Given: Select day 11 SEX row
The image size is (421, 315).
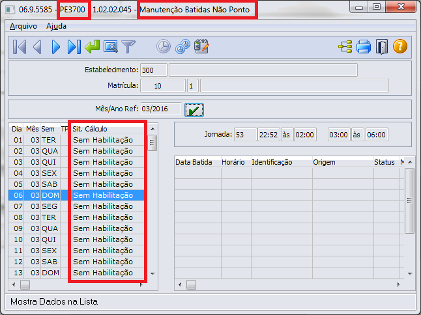Looking at the screenshot, I should click(x=76, y=251).
